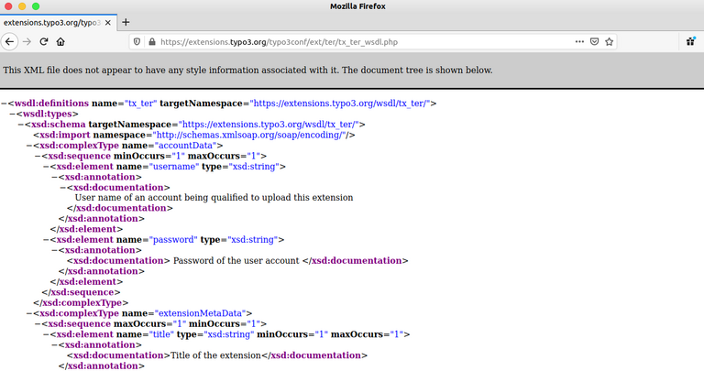
Task: Bookmark this page with star icon
Action: click(610, 41)
